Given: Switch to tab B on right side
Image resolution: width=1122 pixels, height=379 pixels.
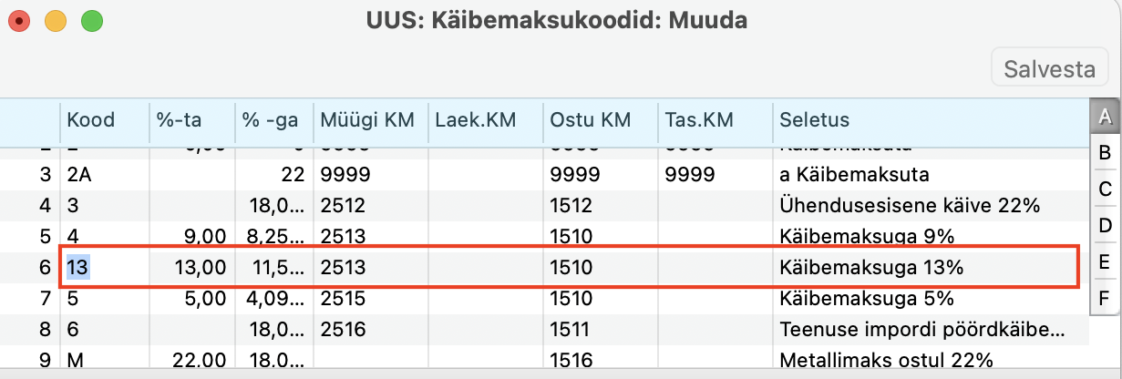Looking at the screenshot, I should pos(1105,152).
